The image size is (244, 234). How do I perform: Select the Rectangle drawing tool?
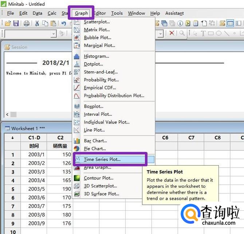(211, 33)
